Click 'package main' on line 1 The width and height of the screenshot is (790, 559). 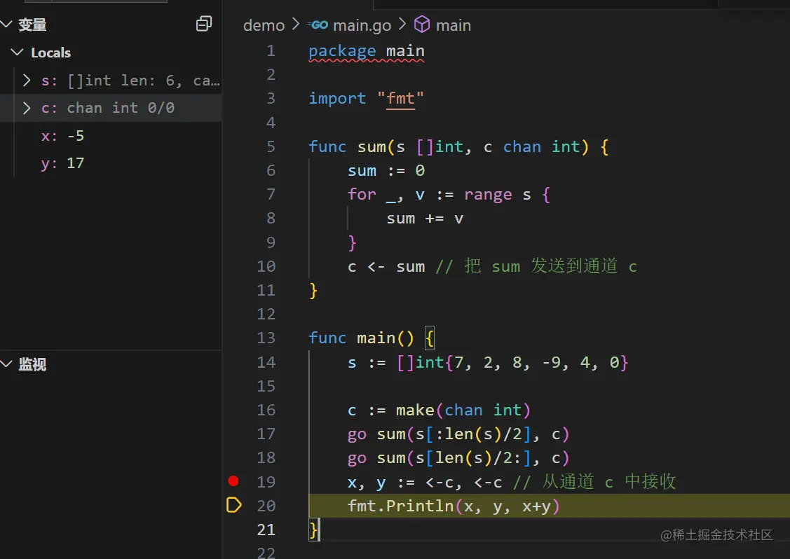[x=367, y=51]
